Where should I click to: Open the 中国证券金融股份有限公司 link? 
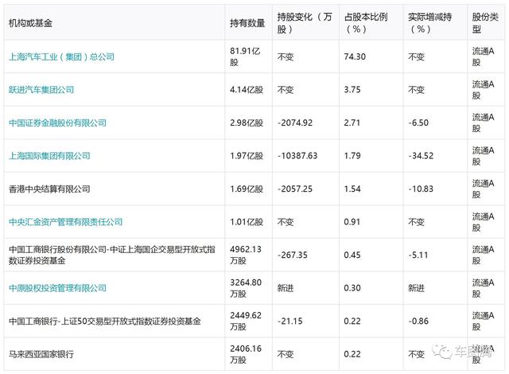point(57,123)
